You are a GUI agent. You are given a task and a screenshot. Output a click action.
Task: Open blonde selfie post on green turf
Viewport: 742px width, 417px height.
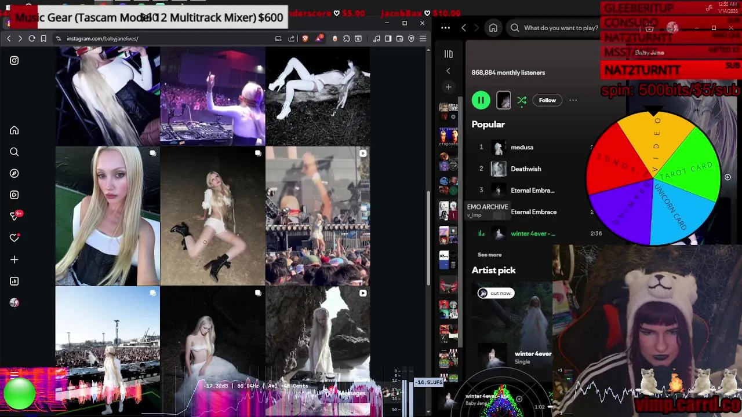click(107, 216)
